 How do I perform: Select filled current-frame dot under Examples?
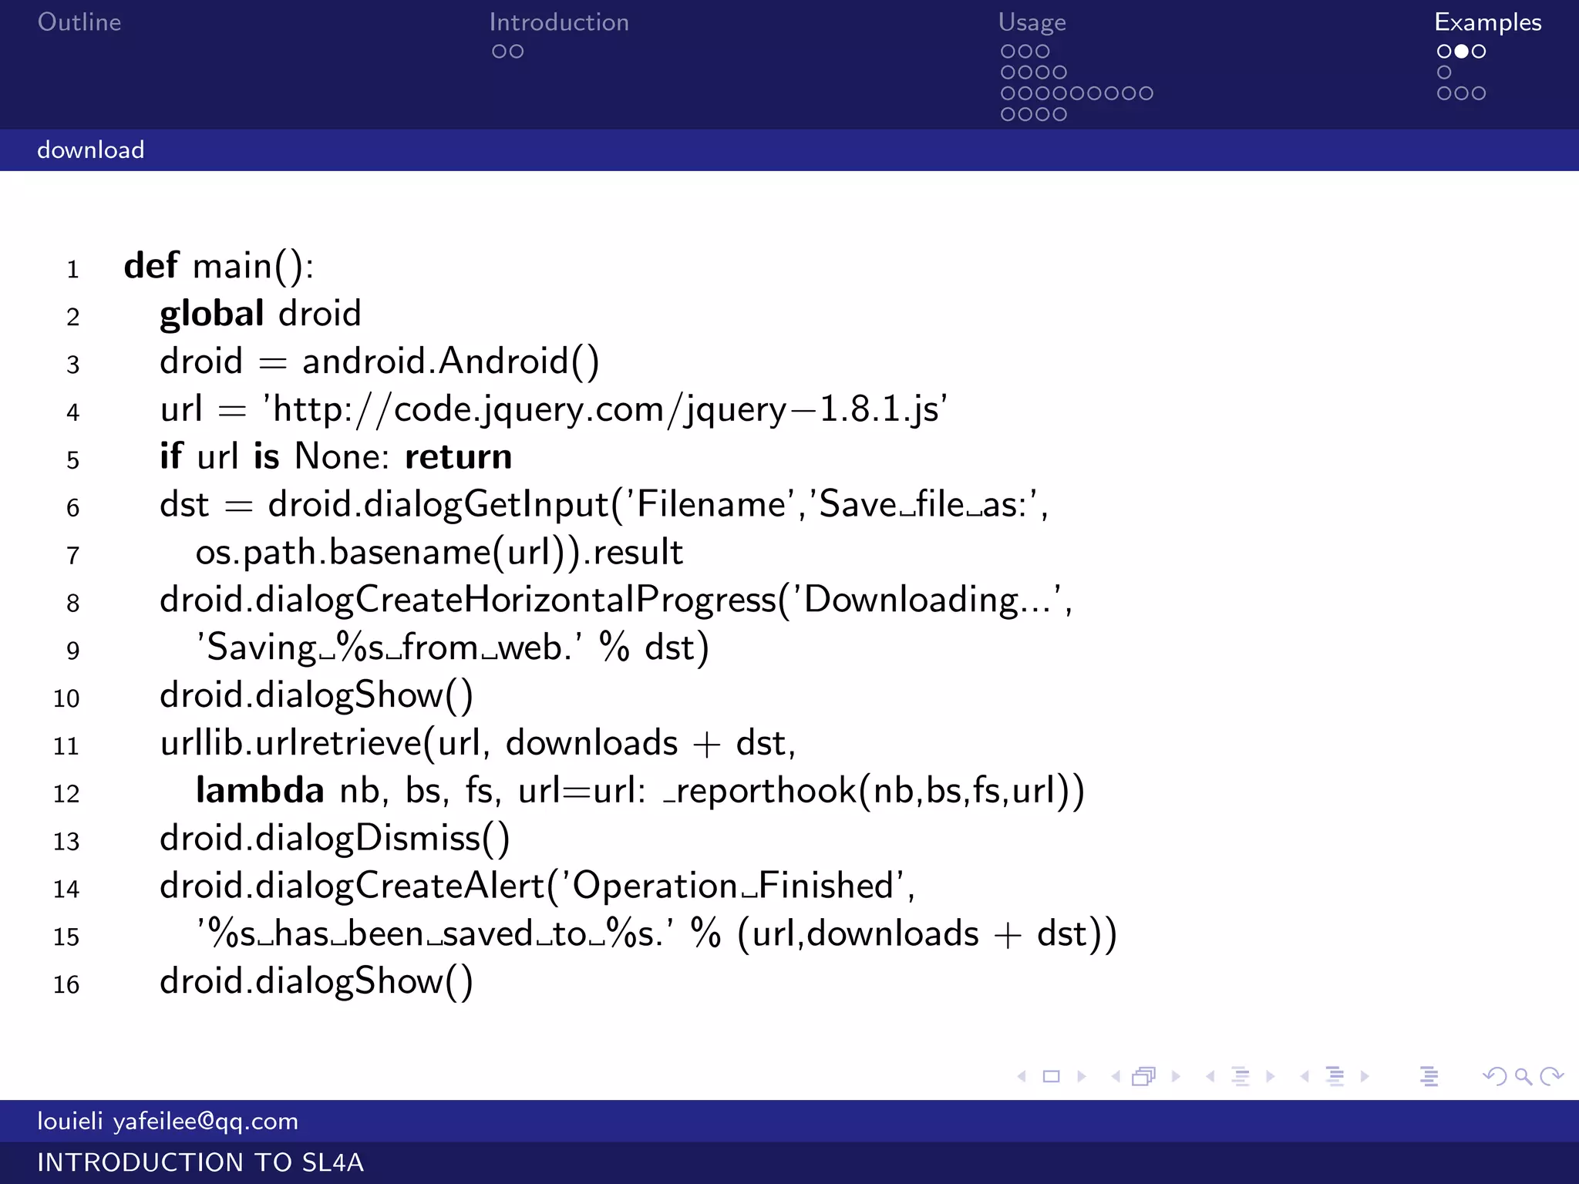(1462, 52)
